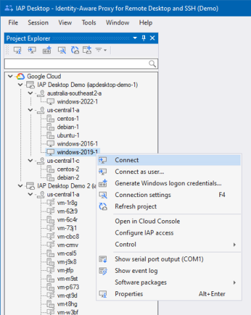This screenshot has width=251, height=315.
Task: Open Connection settings from context menu
Action: (x=169, y=195)
